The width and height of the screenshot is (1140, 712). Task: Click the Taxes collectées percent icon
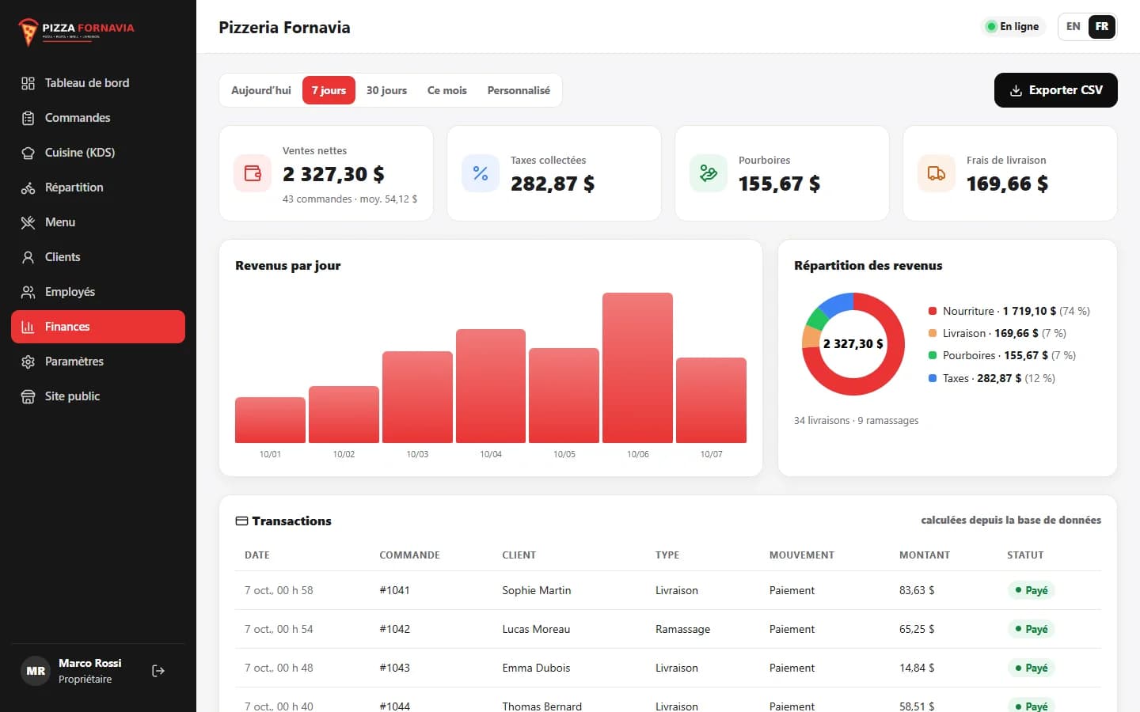481,173
